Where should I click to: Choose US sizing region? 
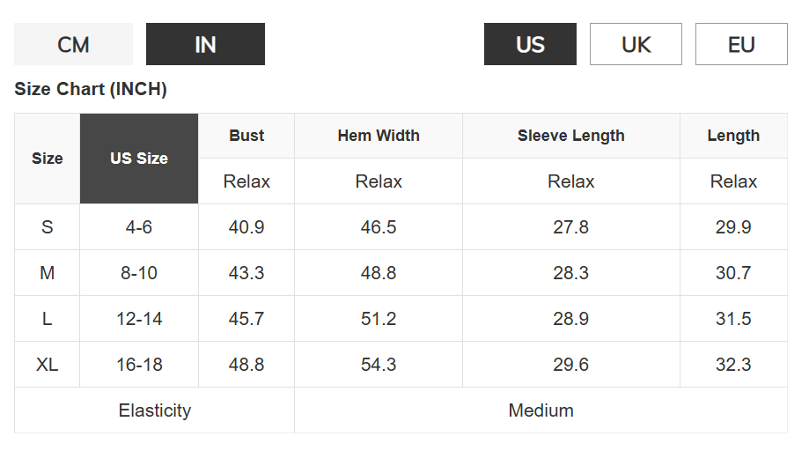click(x=530, y=44)
